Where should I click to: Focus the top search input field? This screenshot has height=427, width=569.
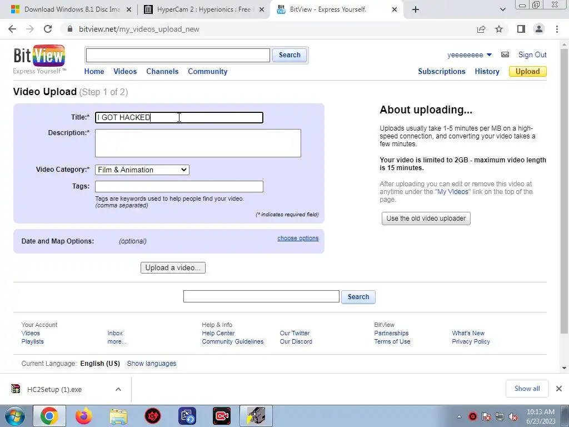(178, 55)
